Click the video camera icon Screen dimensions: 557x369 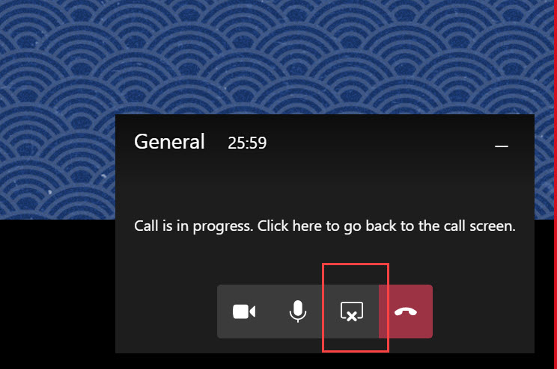tap(244, 312)
